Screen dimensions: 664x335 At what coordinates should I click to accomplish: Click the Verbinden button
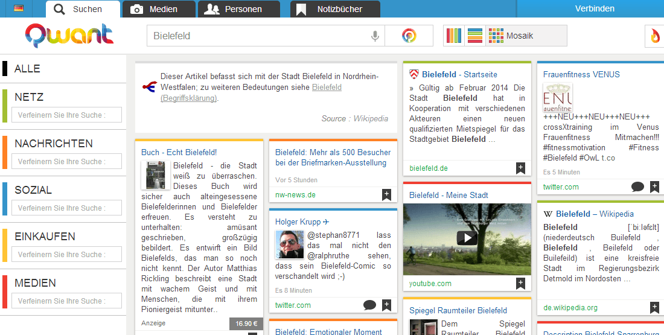[595, 8]
